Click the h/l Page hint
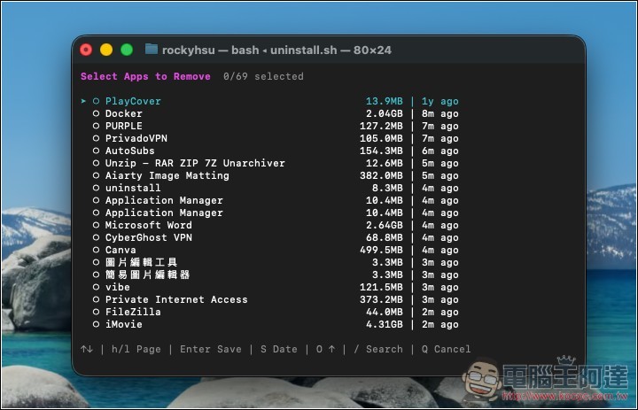 tap(136, 350)
